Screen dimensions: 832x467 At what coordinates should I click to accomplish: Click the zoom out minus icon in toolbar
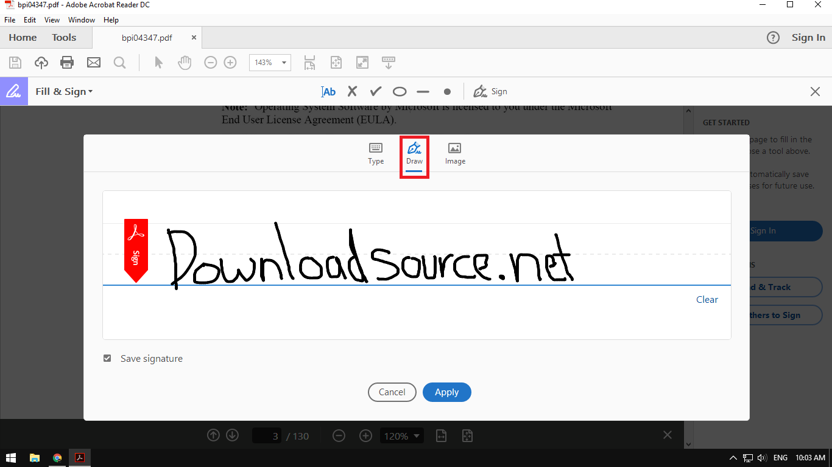pos(210,62)
